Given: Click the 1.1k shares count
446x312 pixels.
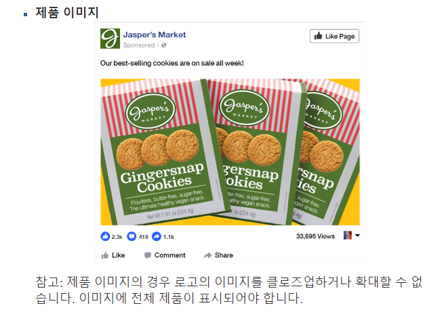Looking at the screenshot, I should click(169, 237).
